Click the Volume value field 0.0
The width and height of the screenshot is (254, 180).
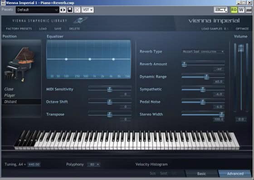click(x=241, y=119)
